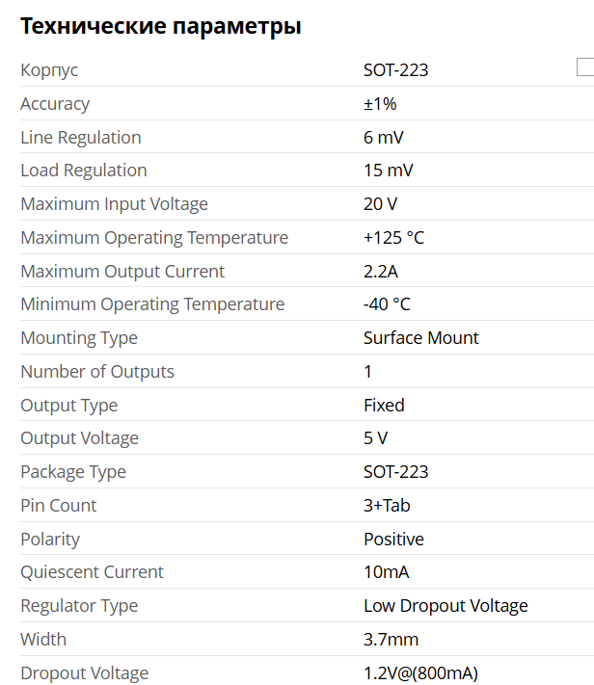Click the 15 mV Load Regulation value
594x685 pixels.
point(390,171)
